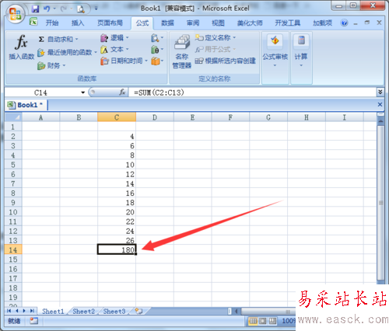Select the Sheet2 tab
The height and width of the screenshot is (331, 389).
coord(83,311)
